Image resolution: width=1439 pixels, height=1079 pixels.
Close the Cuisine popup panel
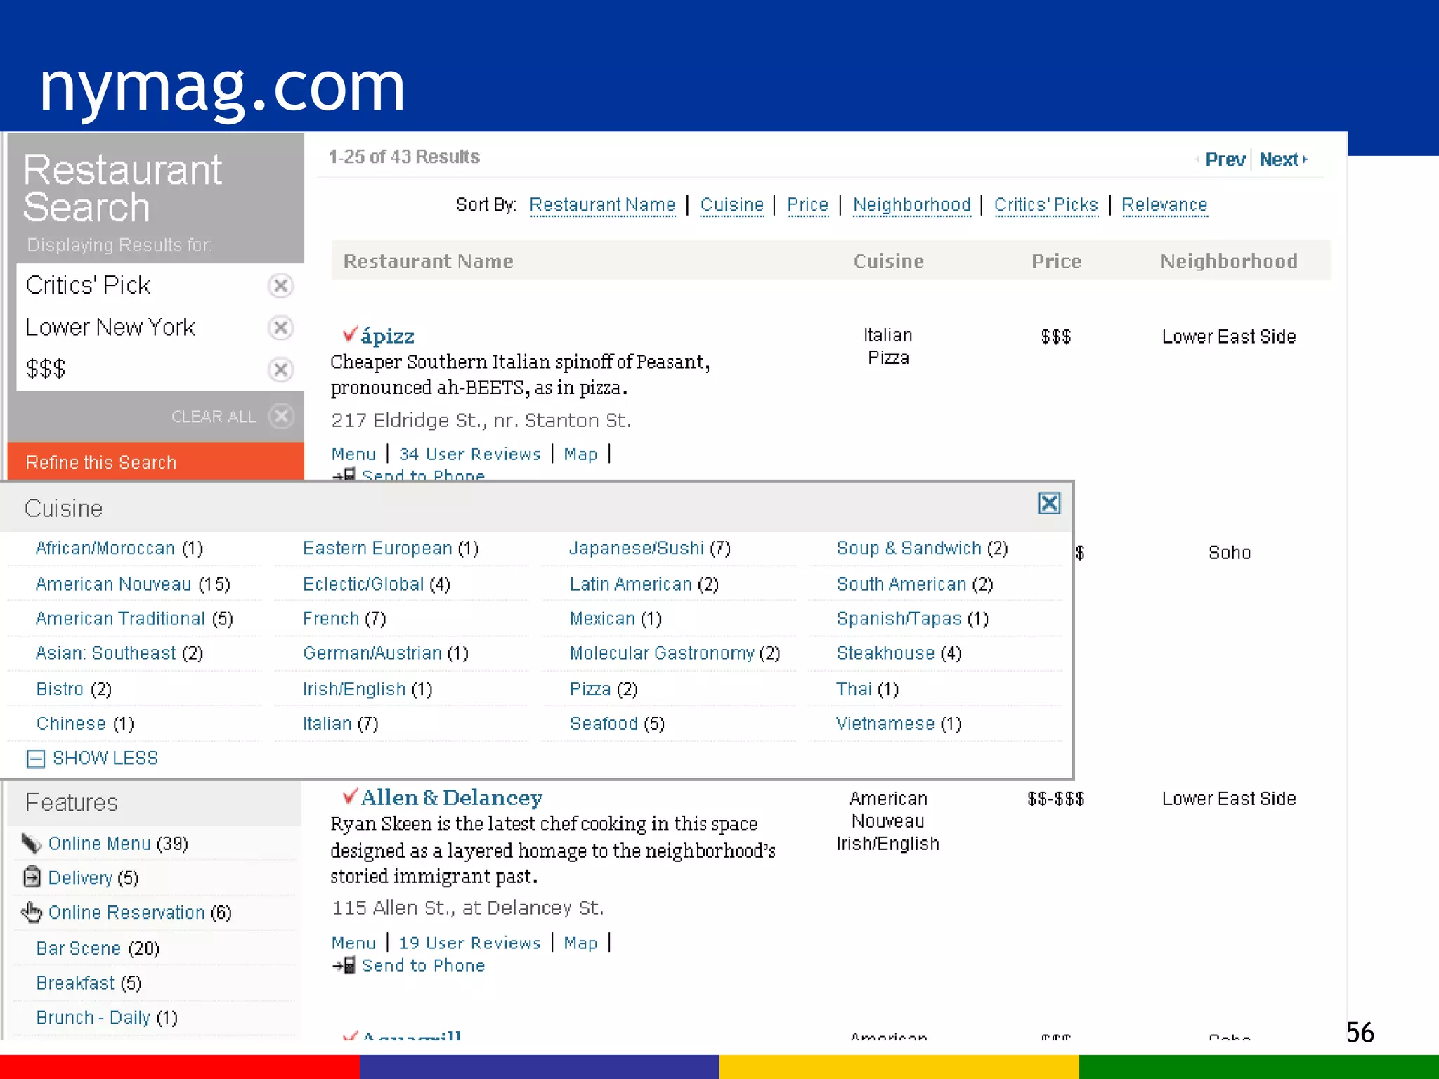1049,503
